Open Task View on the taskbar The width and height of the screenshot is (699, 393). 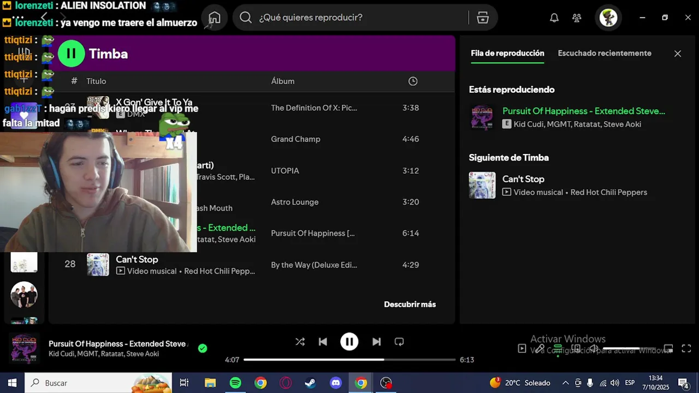(x=184, y=383)
